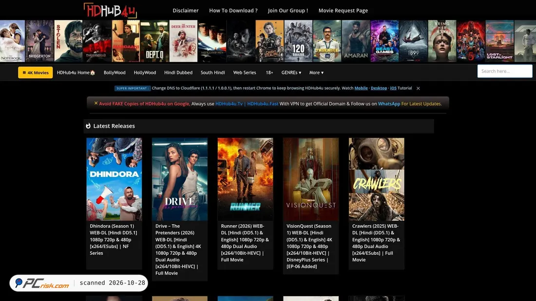Screen dimensions: 536x301
Task: Open the Dept. Q poster
Action: pos(154,41)
